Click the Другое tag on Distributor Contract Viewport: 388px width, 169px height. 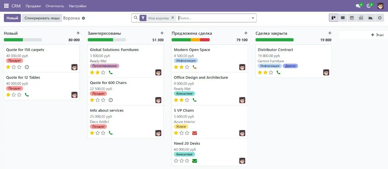(290, 66)
